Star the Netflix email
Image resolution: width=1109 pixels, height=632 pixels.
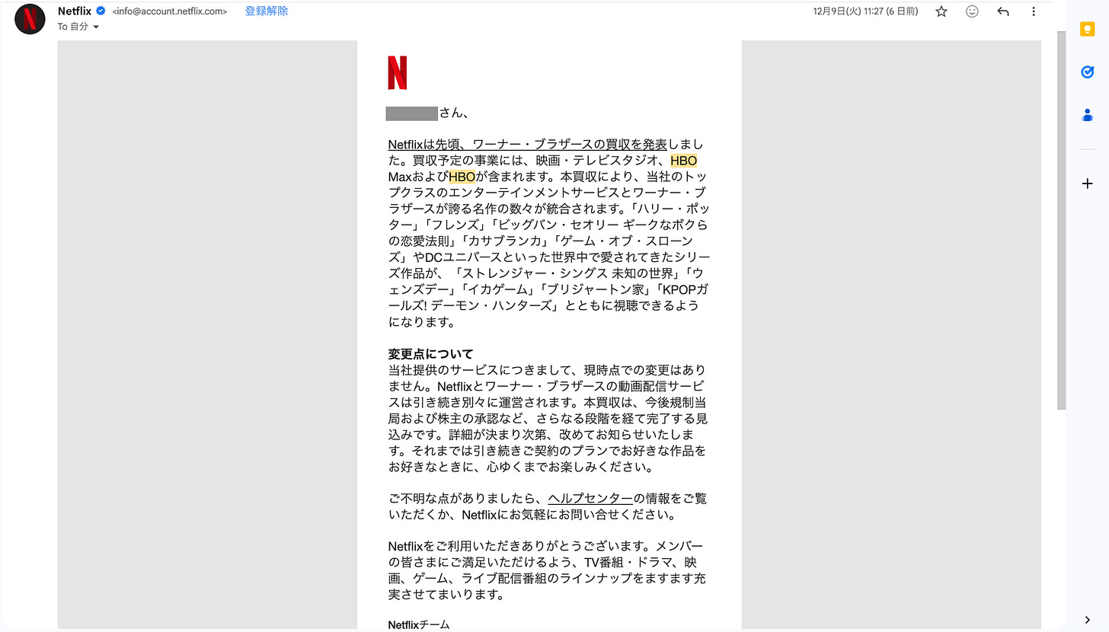(941, 11)
